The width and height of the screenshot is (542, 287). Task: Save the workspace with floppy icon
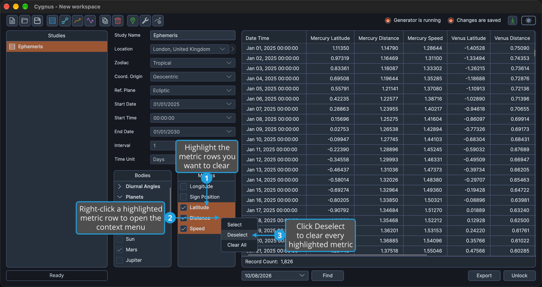[x=37, y=21]
